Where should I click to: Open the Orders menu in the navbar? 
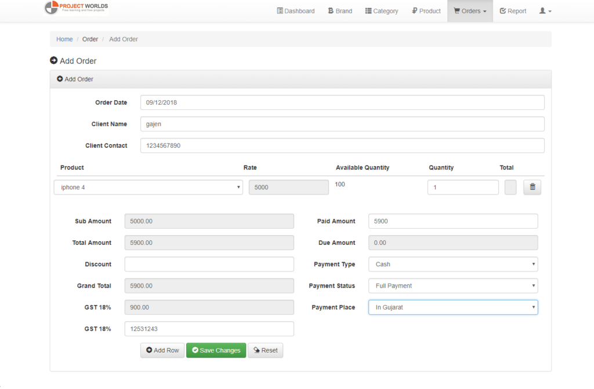coord(470,10)
